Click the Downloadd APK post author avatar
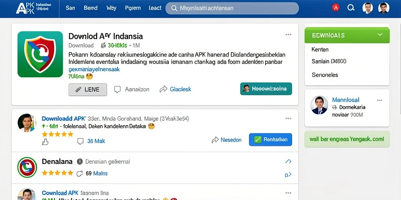This screenshot has height=200, width=401. tap(27, 123)
